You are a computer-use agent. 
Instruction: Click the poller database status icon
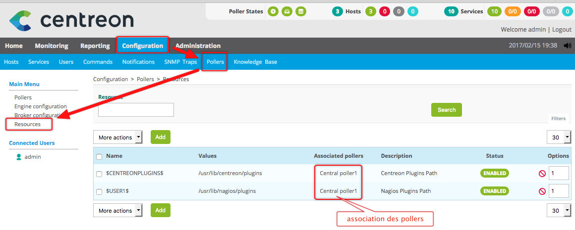300,11
